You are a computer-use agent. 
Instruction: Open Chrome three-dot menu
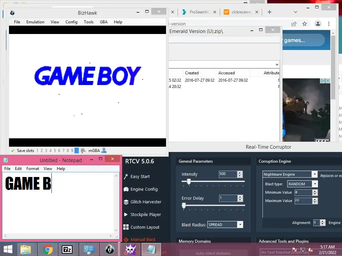[x=329, y=24]
